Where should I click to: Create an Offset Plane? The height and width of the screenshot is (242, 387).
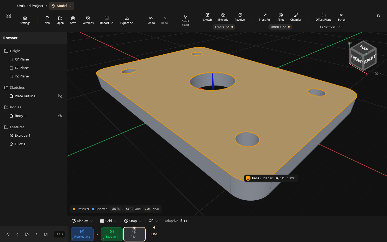click(324, 17)
